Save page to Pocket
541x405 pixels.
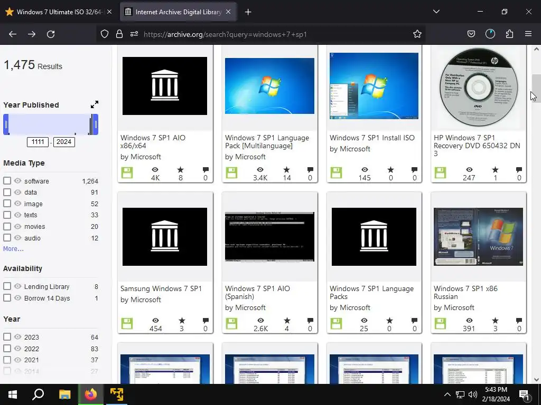pos(471,34)
